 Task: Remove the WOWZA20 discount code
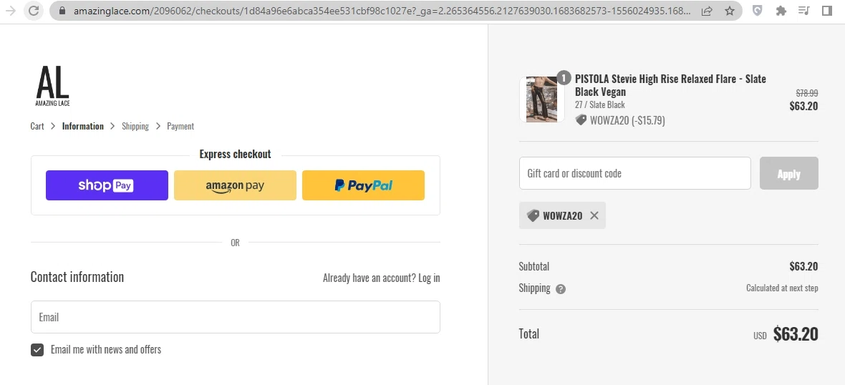point(594,215)
